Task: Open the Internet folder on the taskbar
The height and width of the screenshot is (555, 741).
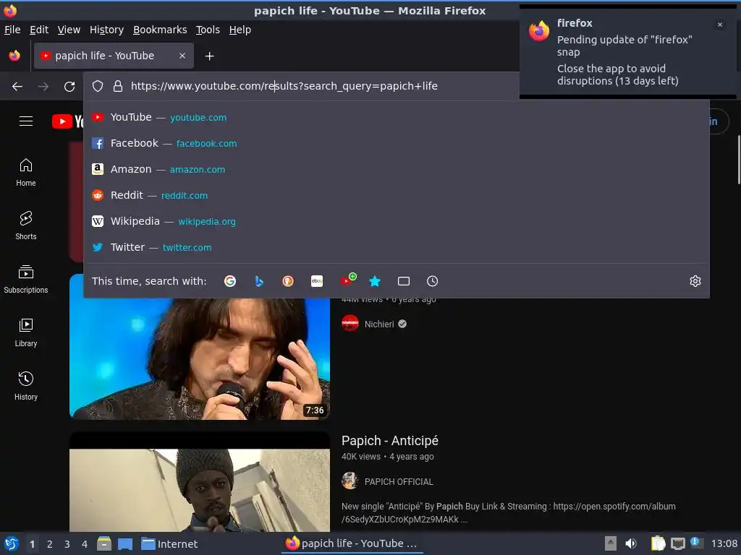Action: (169, 544)
